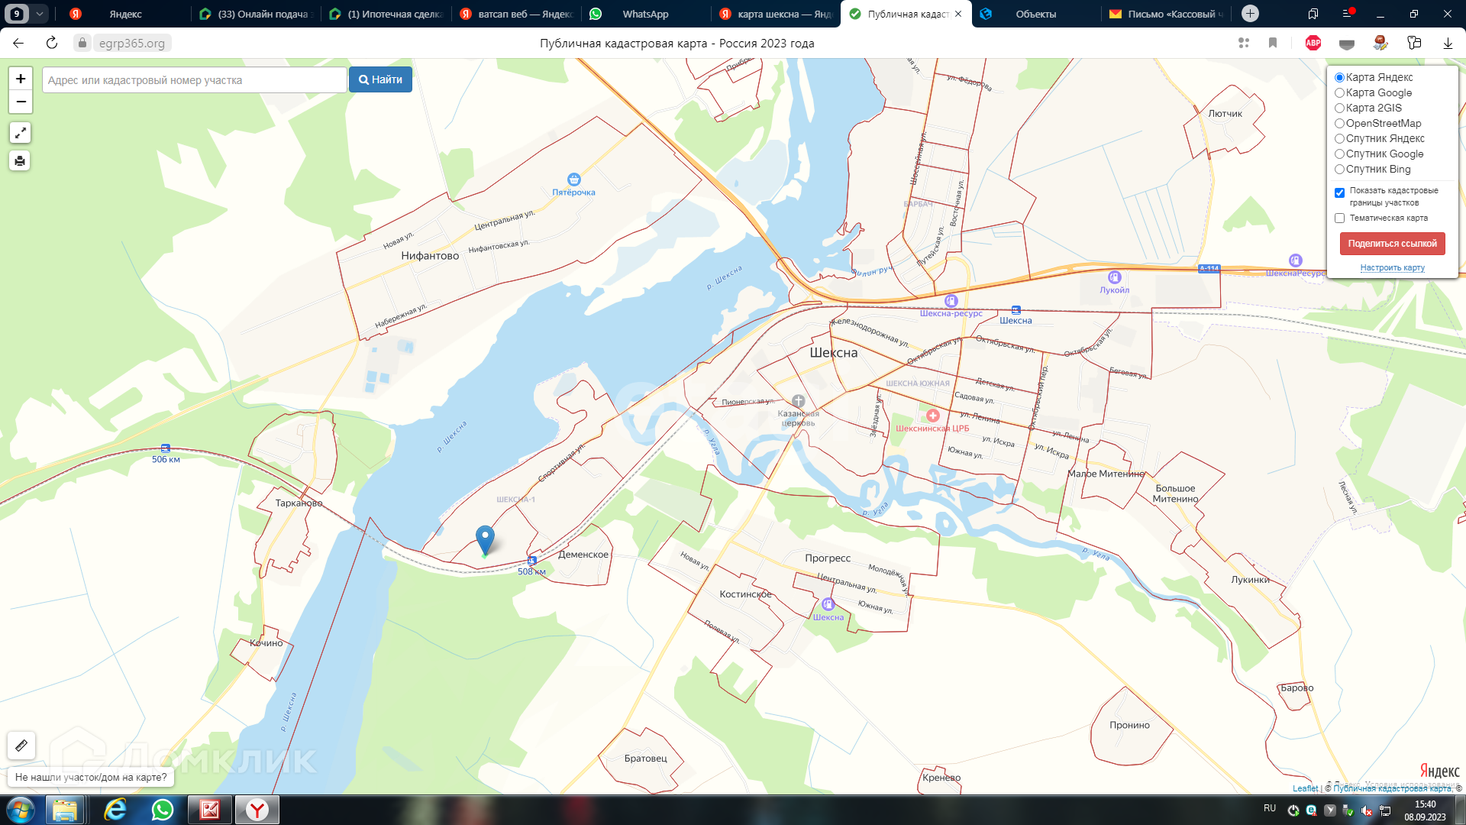The image size is (1466, 825).
Task: Zoom in with the plus button
Action: (x=21, y=79)
